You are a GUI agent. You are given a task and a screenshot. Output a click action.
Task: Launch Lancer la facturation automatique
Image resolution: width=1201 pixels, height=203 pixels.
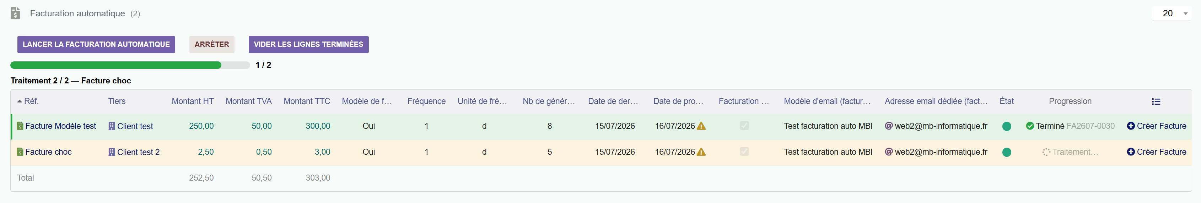tap(96, 44)
